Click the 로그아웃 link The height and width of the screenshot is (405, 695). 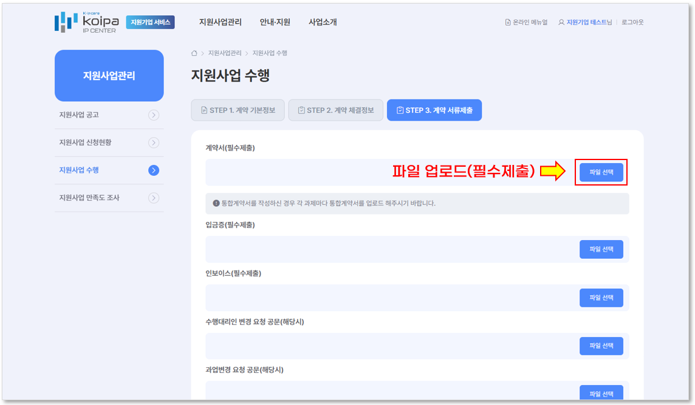point(632,22)
